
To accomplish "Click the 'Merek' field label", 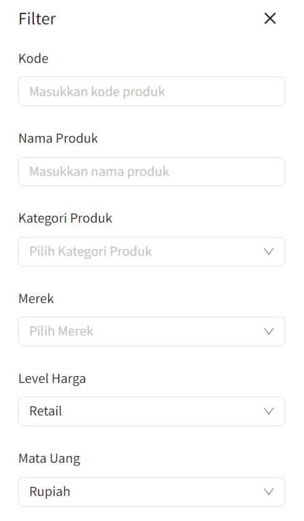I will 36,298.
